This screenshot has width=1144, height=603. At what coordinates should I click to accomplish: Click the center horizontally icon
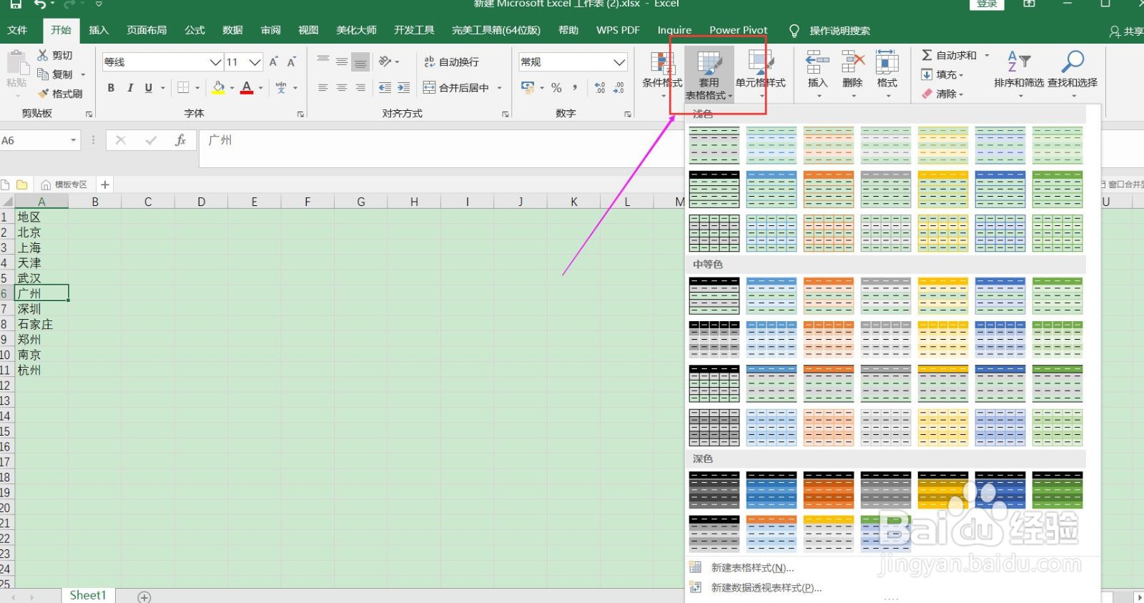tap(342, 88)
